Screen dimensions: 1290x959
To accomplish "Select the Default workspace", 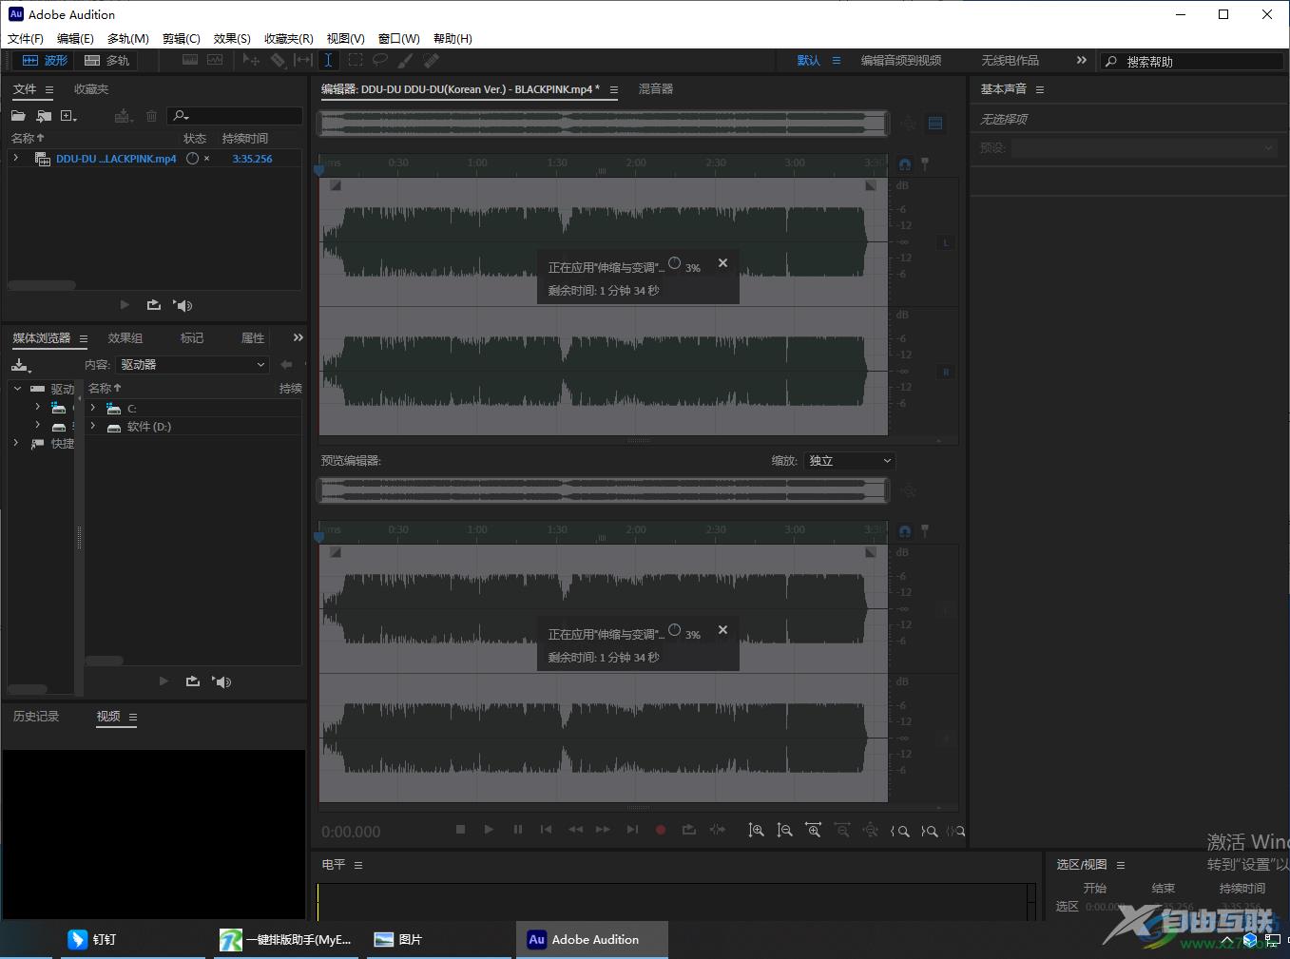I will (809, 61).
